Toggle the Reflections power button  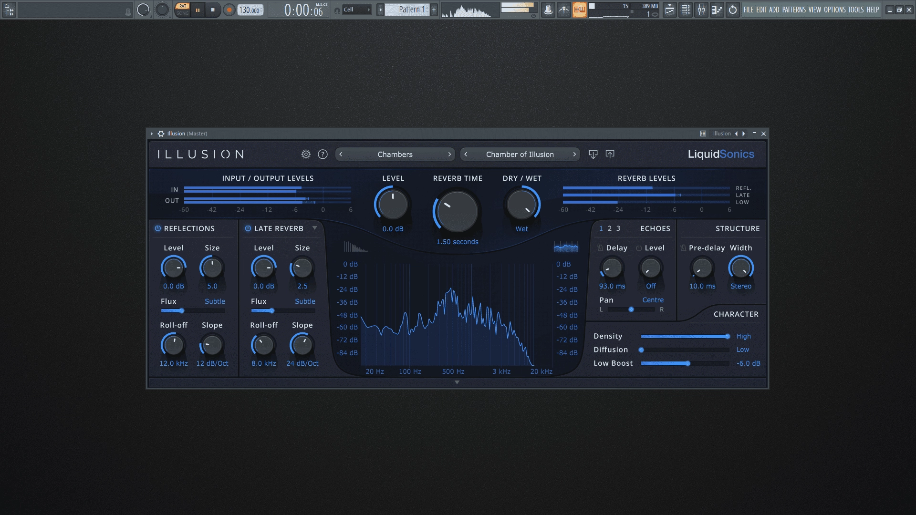pos(157,228)
